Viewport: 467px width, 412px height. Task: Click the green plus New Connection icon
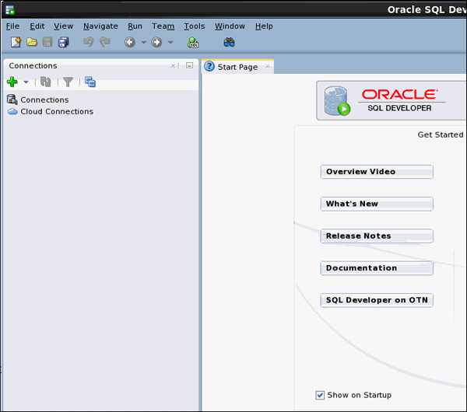12,82
